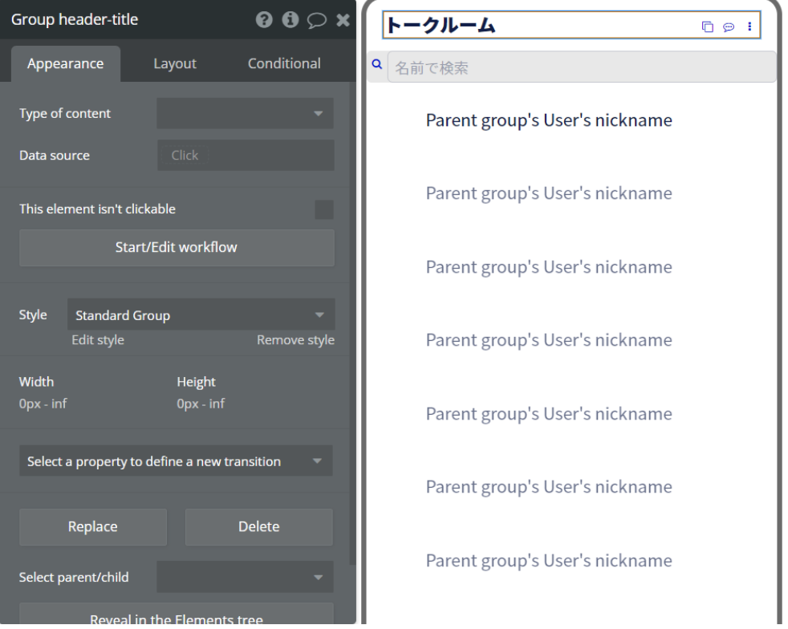Click the 名前で検索 search input
Viewport: 788px width, 629px height.
pos(581,68)
